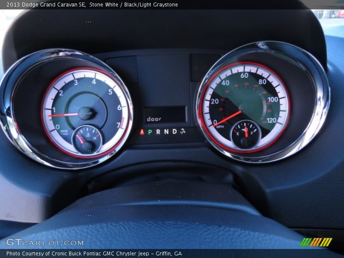This screenshot has width=344, height=258.
Task: Click the 2 mark on tachometer
Action: pos(61,93)
